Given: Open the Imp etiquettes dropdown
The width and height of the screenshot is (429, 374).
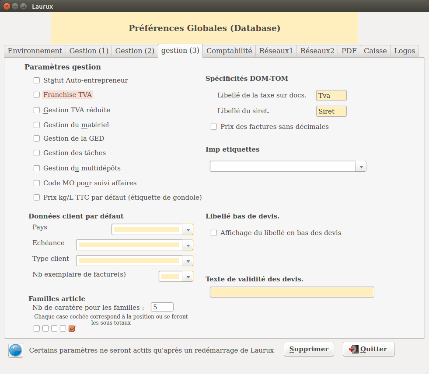Looking at the screenshot, I should [x=361, y=166].
